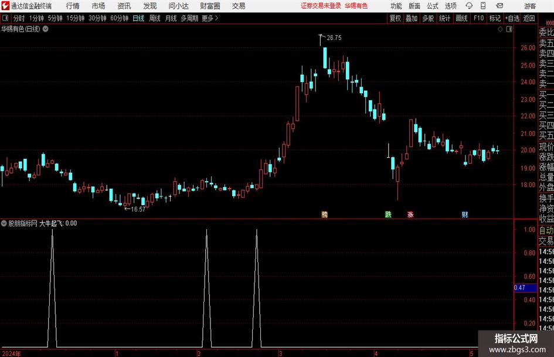Open the 市场 menu

[x=98, y=6]
